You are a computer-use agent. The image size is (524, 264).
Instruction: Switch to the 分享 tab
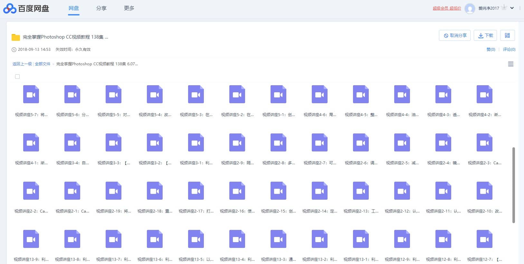click(101, 8)
